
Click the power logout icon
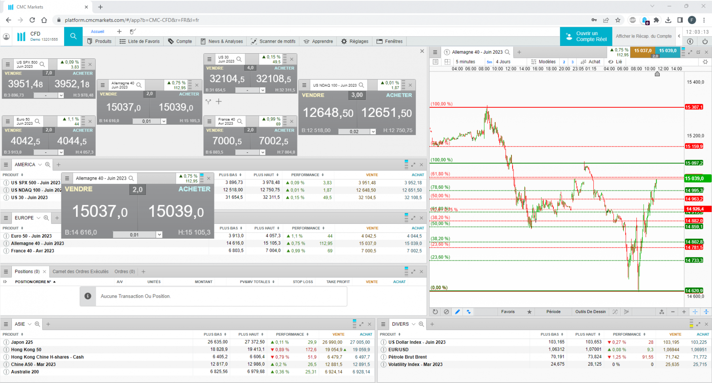tap(705, 41)
